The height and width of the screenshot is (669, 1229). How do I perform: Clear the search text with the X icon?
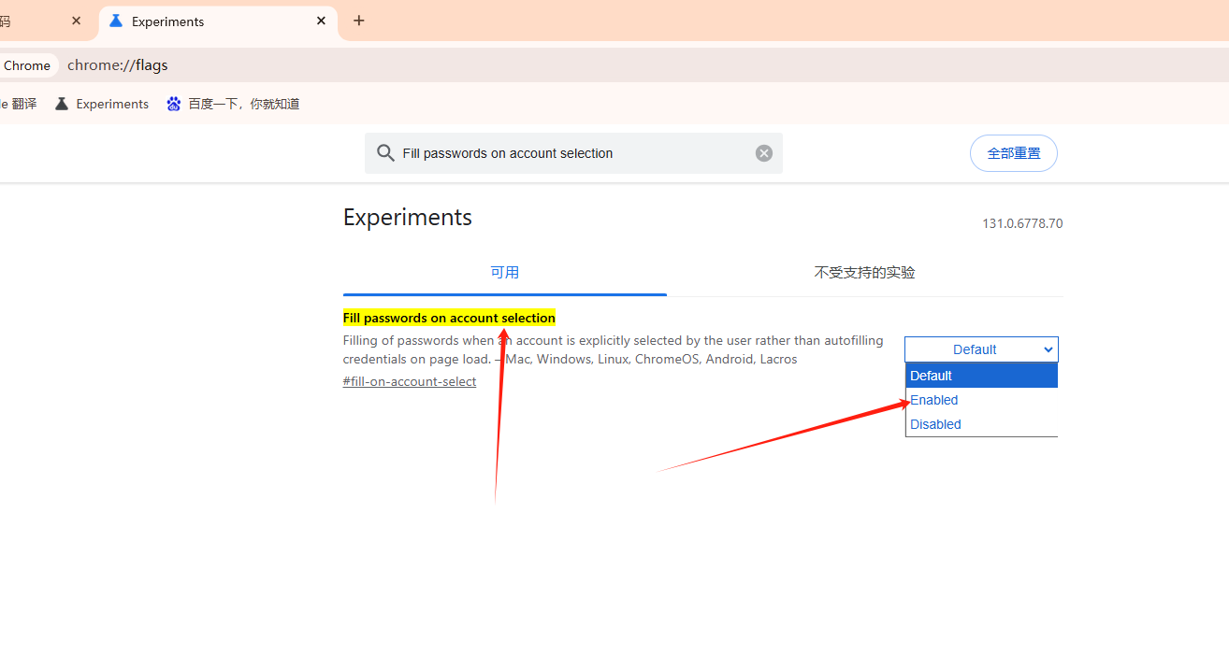point(764,153)
